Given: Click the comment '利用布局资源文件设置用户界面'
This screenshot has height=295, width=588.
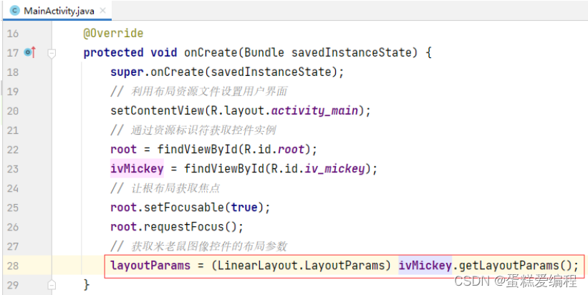Looking at the screenshot, I should (x=209, y=92).
